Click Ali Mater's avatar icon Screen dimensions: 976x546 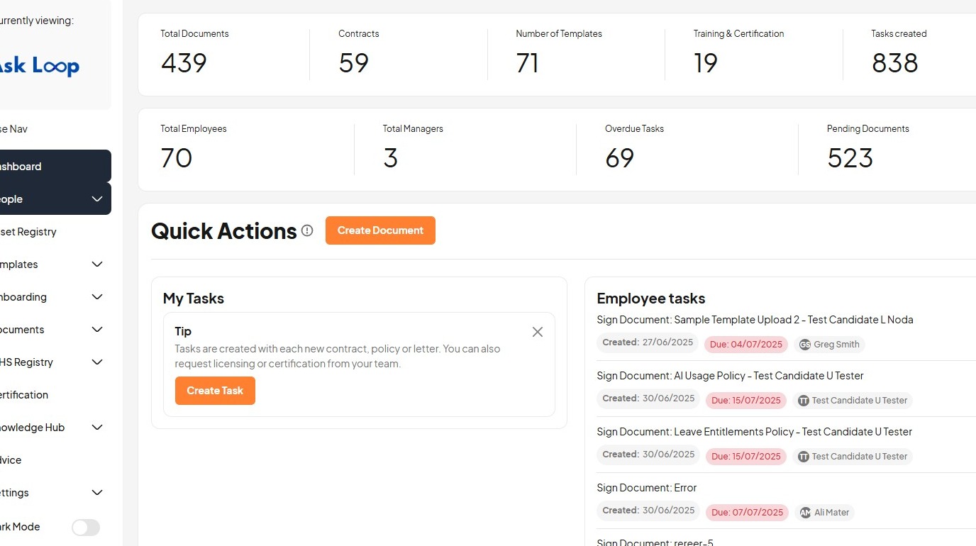point(805,513)
